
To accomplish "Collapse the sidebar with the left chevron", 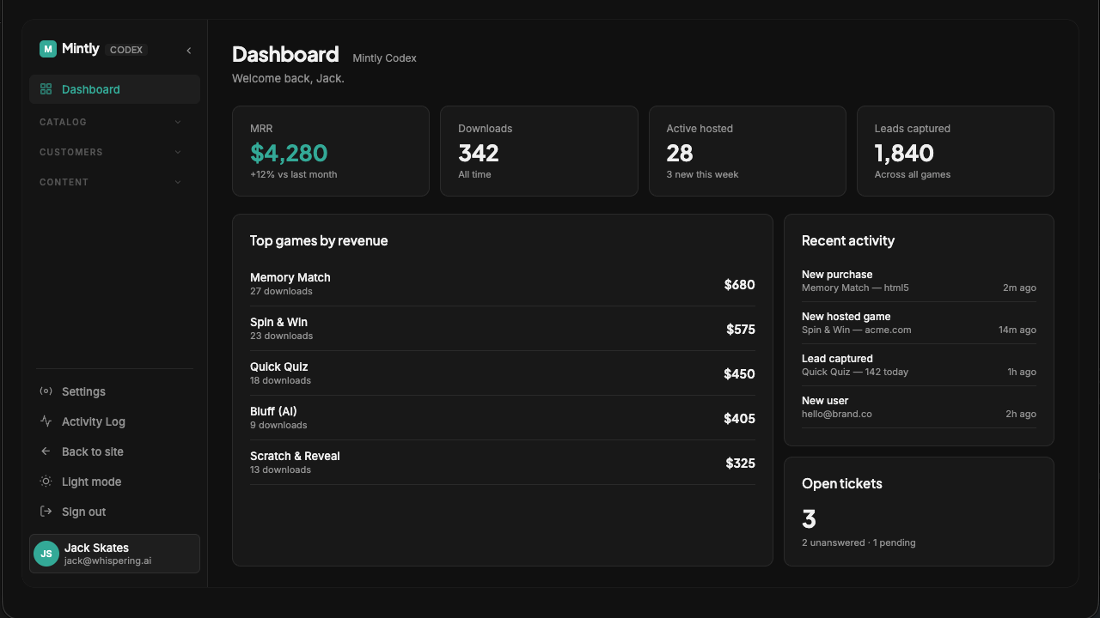I will pyautogui.click(x=189, y=51).
